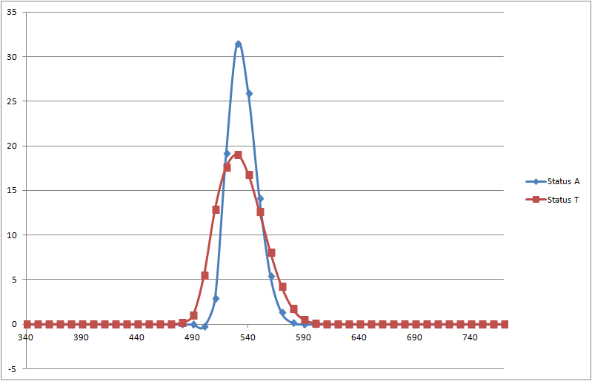Image resolution: width=592 pixels, height=381 pixels.
Task: Click the Status T peak marker near 19
Action: coord(239,155)
